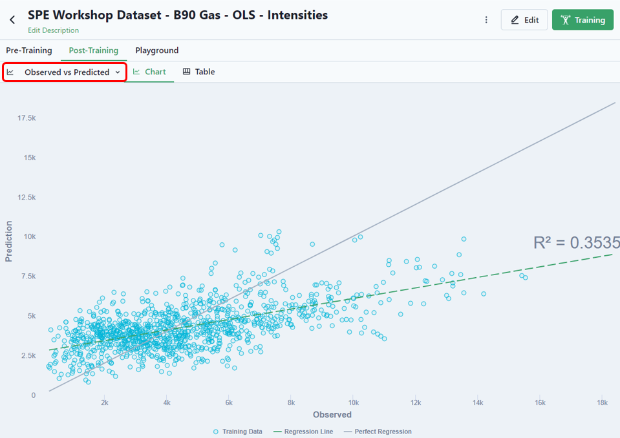Toggle Regression Line series in legend

303,432
